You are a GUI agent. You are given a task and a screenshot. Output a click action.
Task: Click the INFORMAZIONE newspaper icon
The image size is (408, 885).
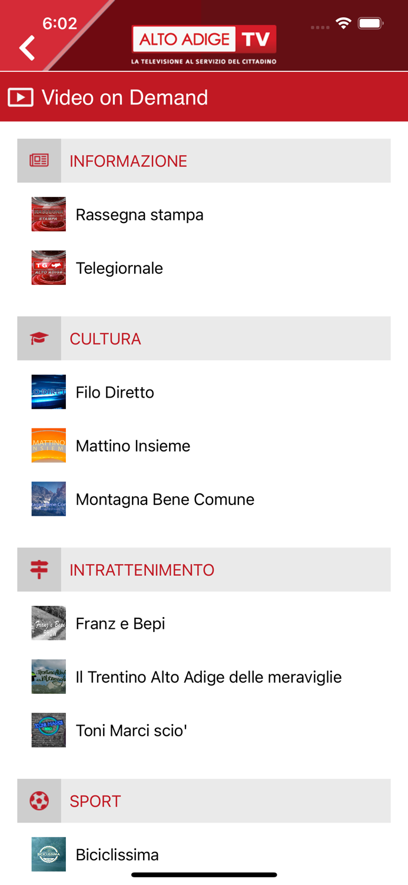(x=38, y=160)
